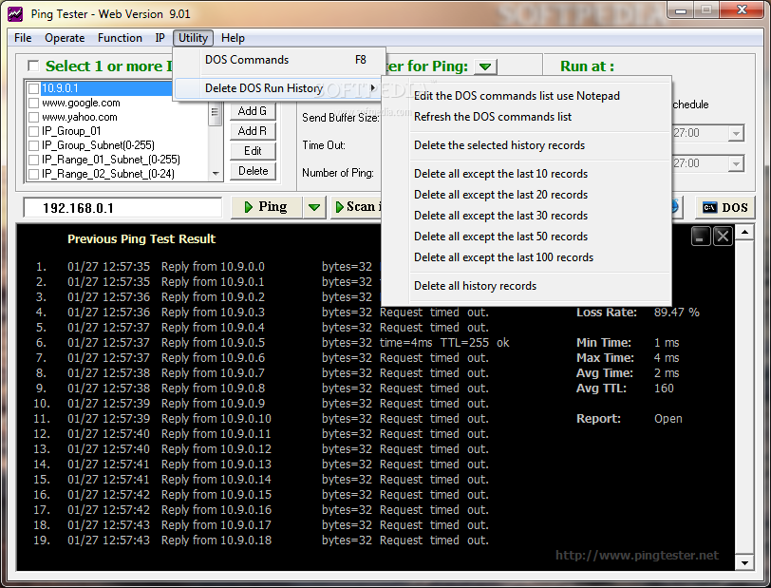This screenshot has width=771, height=588.
Task: Open the green dropdown beside 'for Ping:' header
Action: (x=485, y=66)
